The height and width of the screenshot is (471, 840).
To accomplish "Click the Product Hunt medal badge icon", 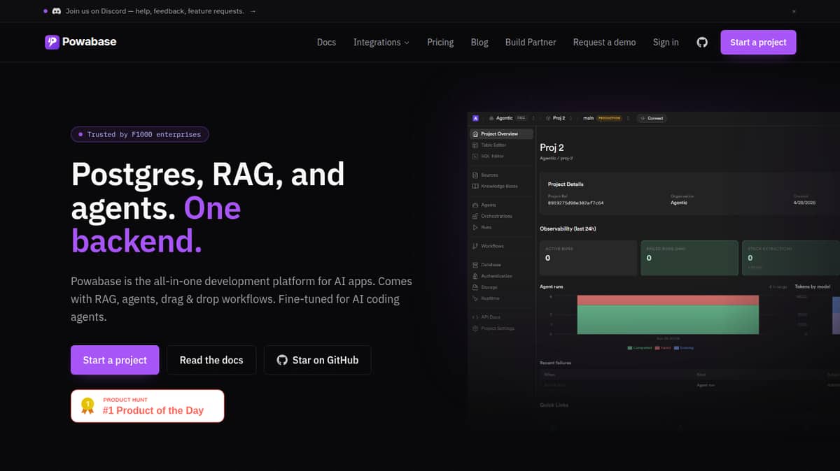I will [x=87, y=406].
